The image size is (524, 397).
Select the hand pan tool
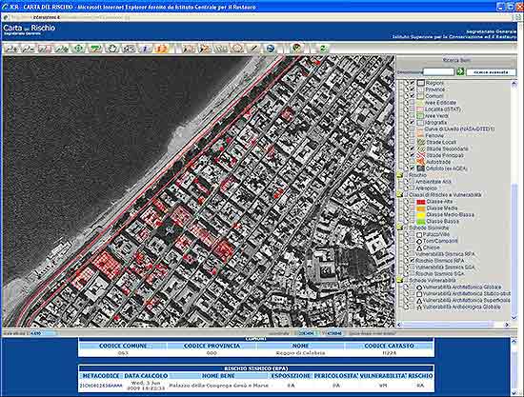pyautogui.click(x=112, y=49)
